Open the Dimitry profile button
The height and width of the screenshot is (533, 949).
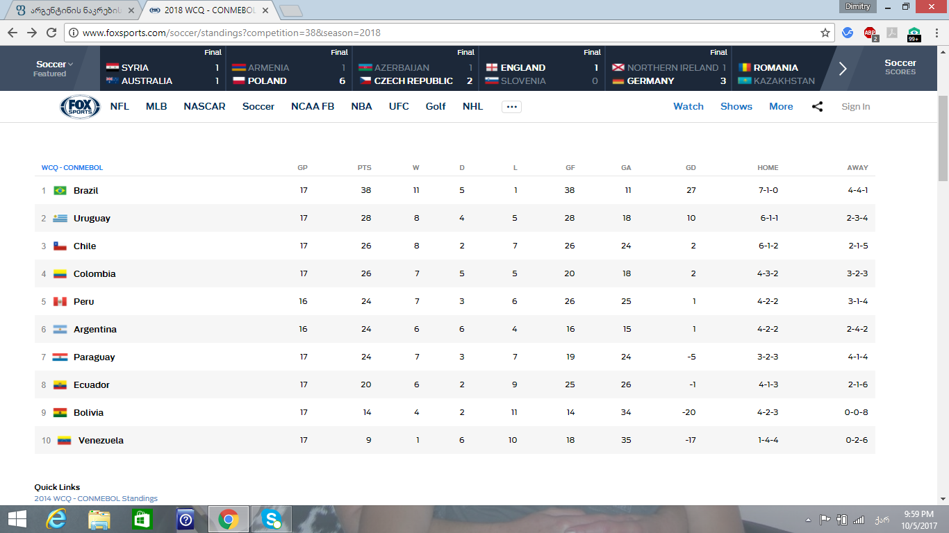[x=857, y=6]
